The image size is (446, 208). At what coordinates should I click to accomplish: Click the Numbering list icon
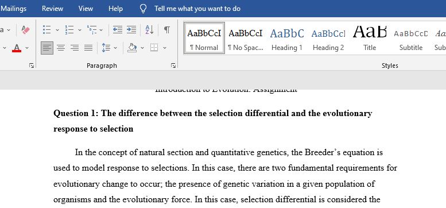coord(69,30)
